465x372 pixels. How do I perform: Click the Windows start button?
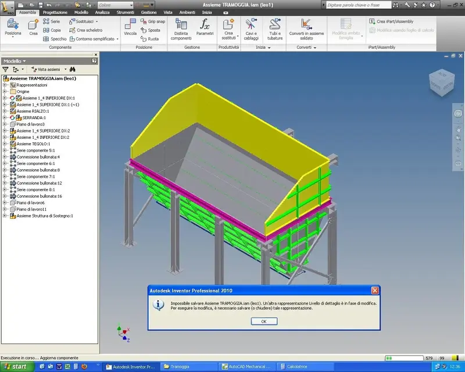click(x=17, y=367)
